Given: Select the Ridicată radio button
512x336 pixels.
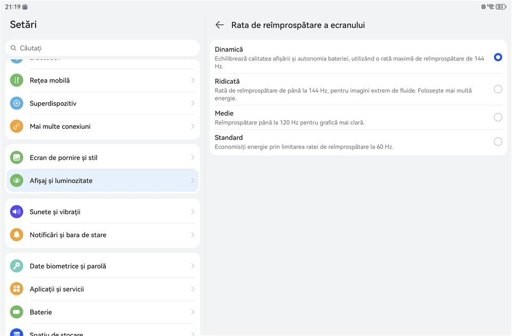Looking at the screenshot, I should (498, 89).
